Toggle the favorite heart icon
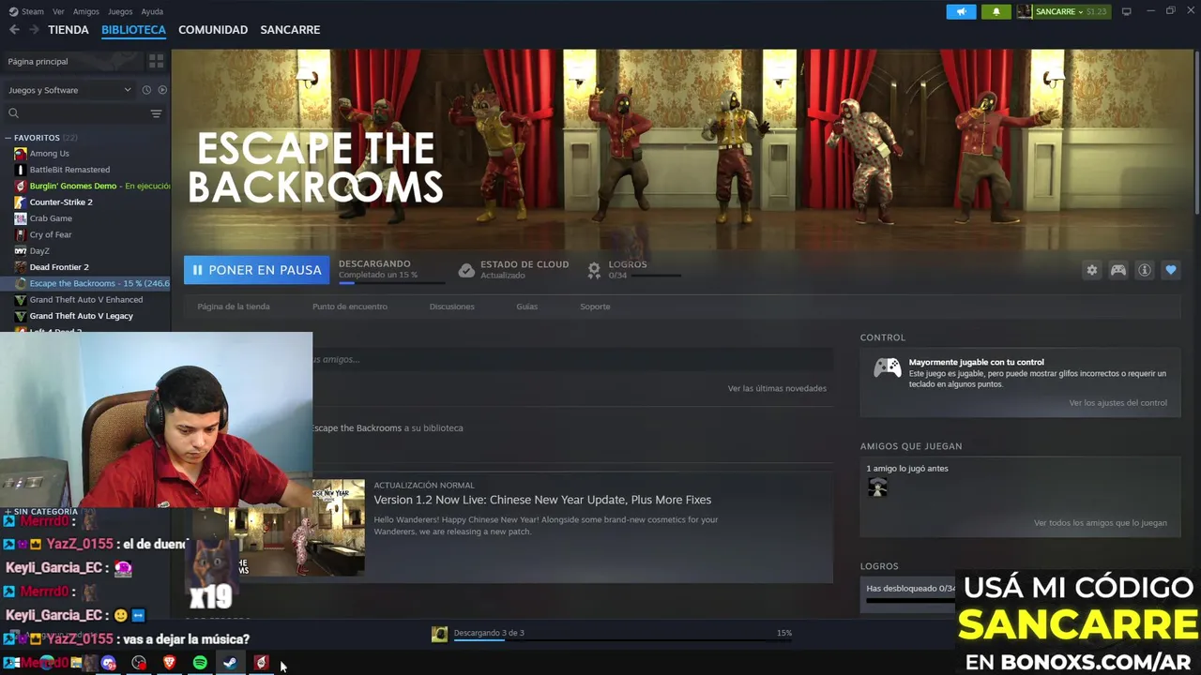 (x=1171, y=270)
